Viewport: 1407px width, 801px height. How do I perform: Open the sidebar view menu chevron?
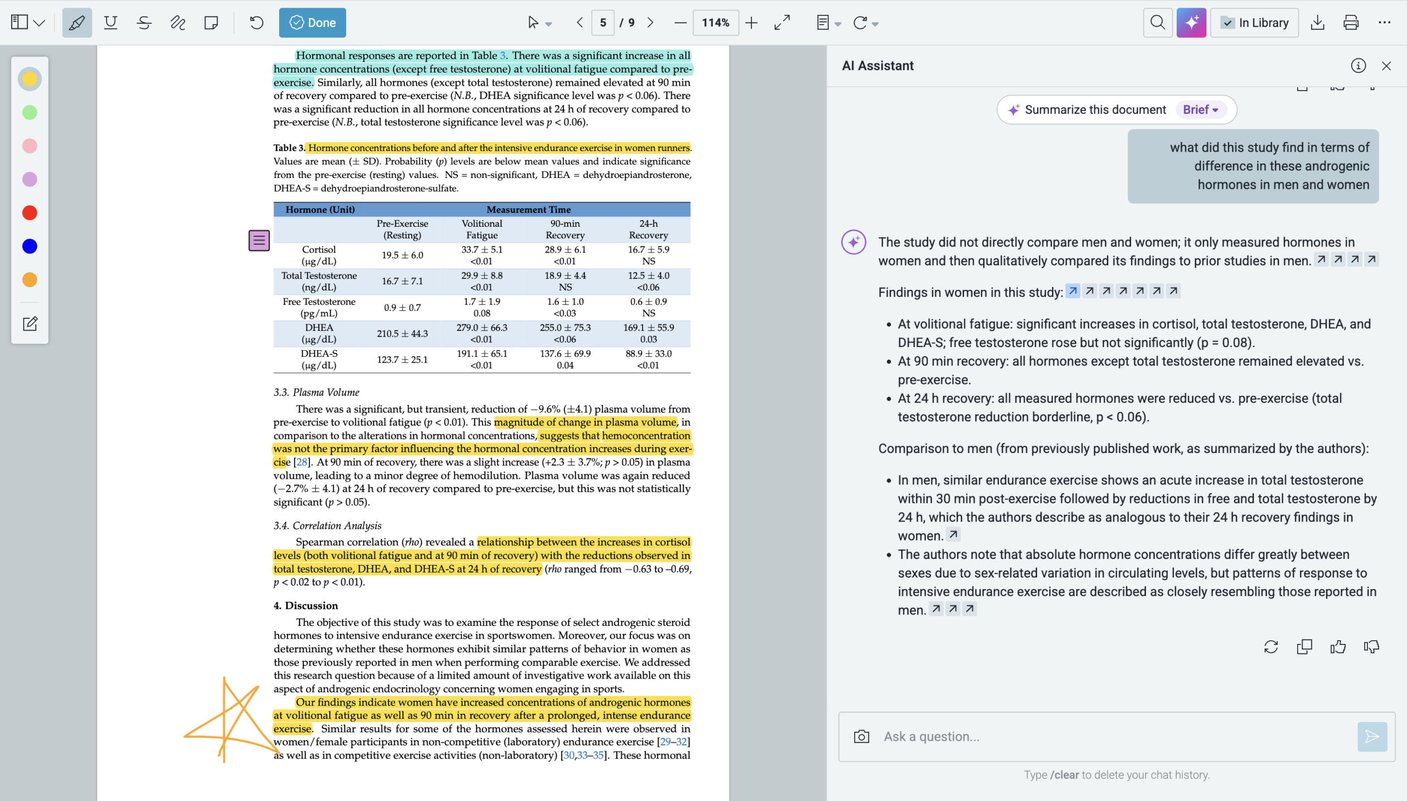click(x=40, y=23)
